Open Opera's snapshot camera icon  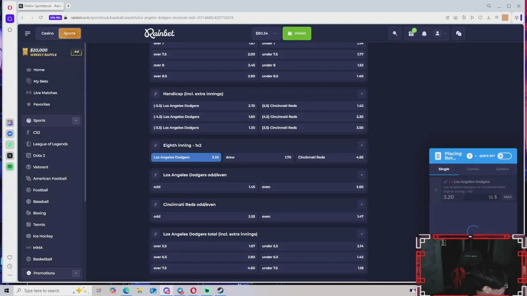pos(455,18)
